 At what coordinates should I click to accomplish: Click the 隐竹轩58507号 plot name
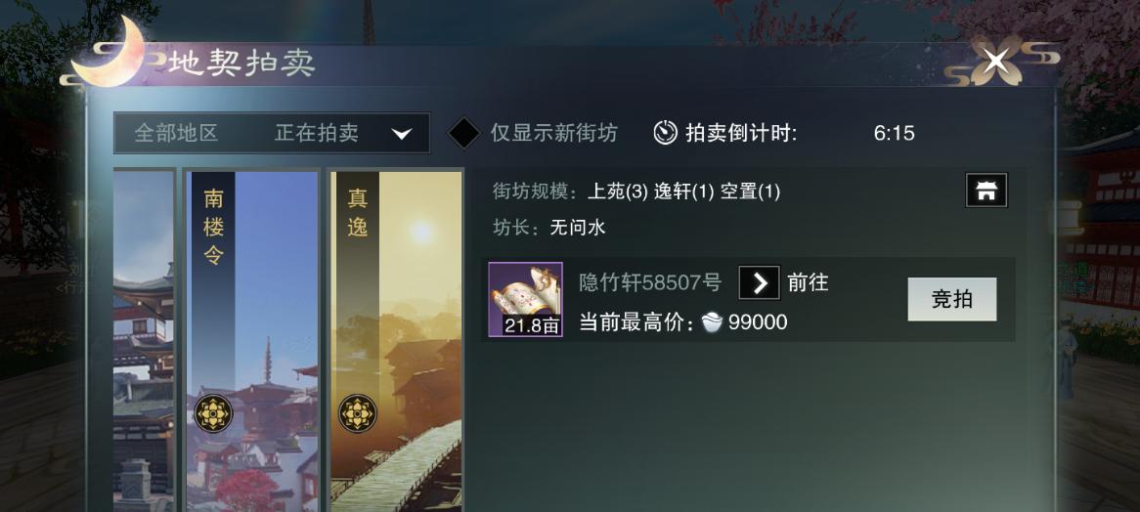(x=650, y=282)
